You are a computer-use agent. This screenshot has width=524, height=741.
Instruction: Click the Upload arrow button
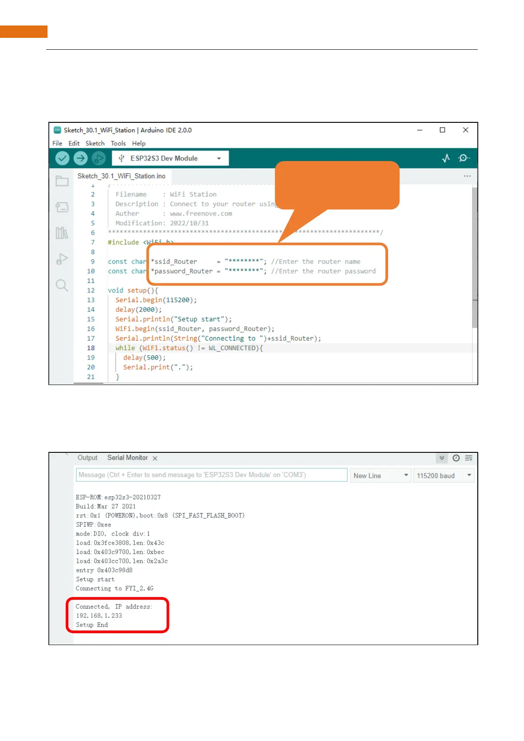point(81,158)
